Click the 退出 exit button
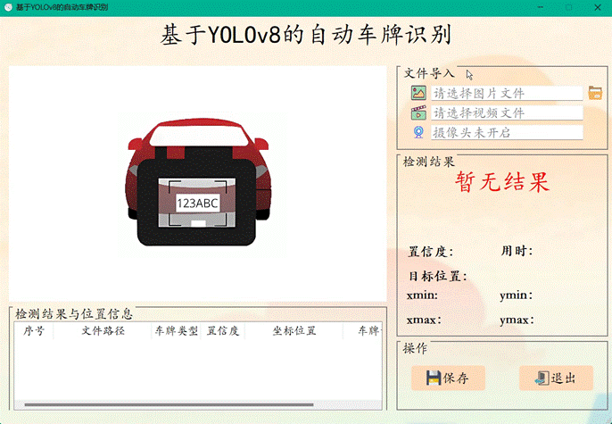Image resolution: width=612 pixels, height=424 pixels. [x=556, y=378]
